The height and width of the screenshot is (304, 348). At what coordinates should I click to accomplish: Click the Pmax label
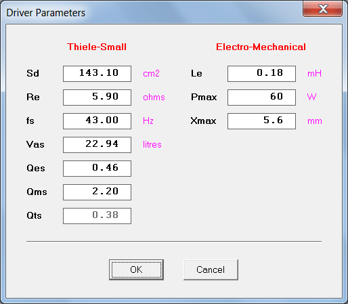(204, 97)
